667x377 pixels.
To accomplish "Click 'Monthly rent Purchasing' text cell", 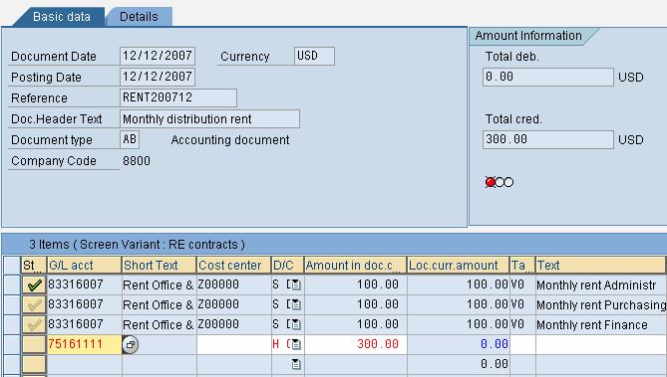I will (601, 304).
